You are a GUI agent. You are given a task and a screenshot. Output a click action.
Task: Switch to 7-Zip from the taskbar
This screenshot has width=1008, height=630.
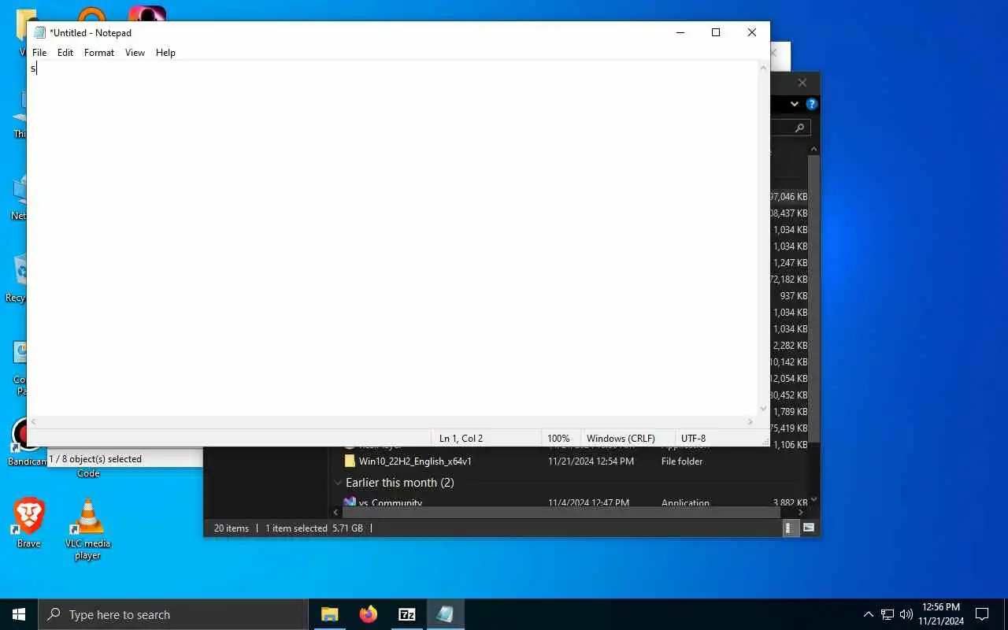coord(406,614)
